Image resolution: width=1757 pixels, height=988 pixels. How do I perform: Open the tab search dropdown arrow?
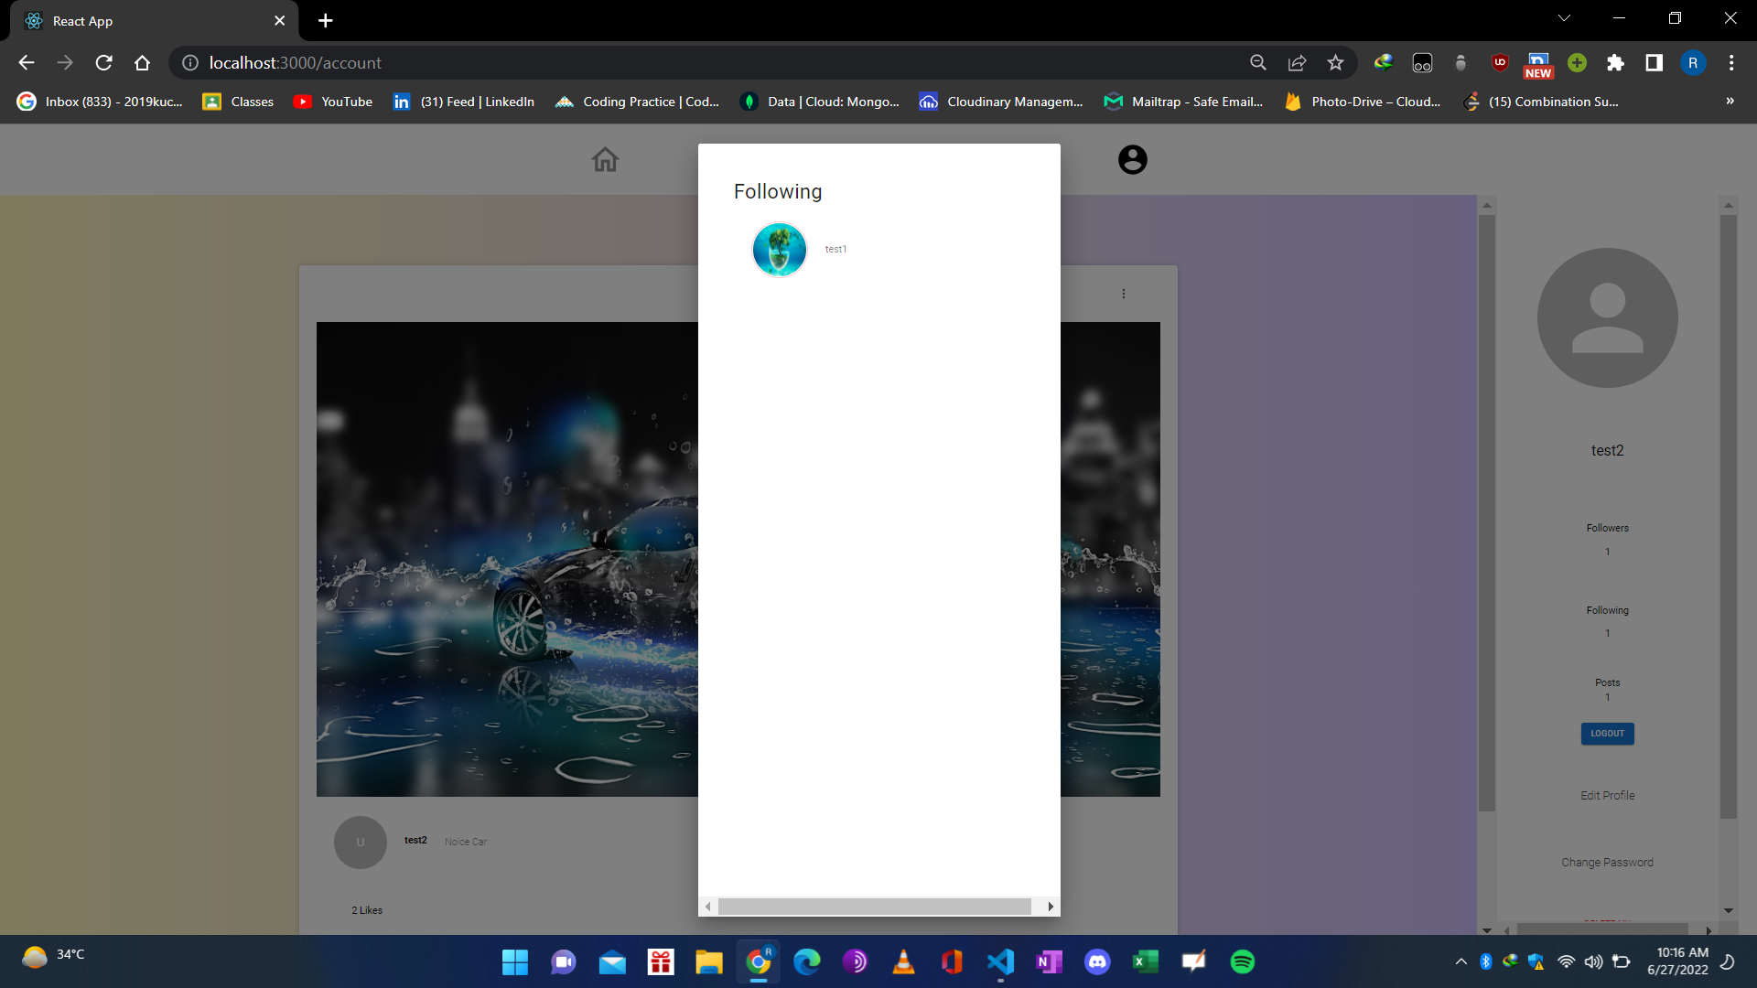[x=1564, y=17]
